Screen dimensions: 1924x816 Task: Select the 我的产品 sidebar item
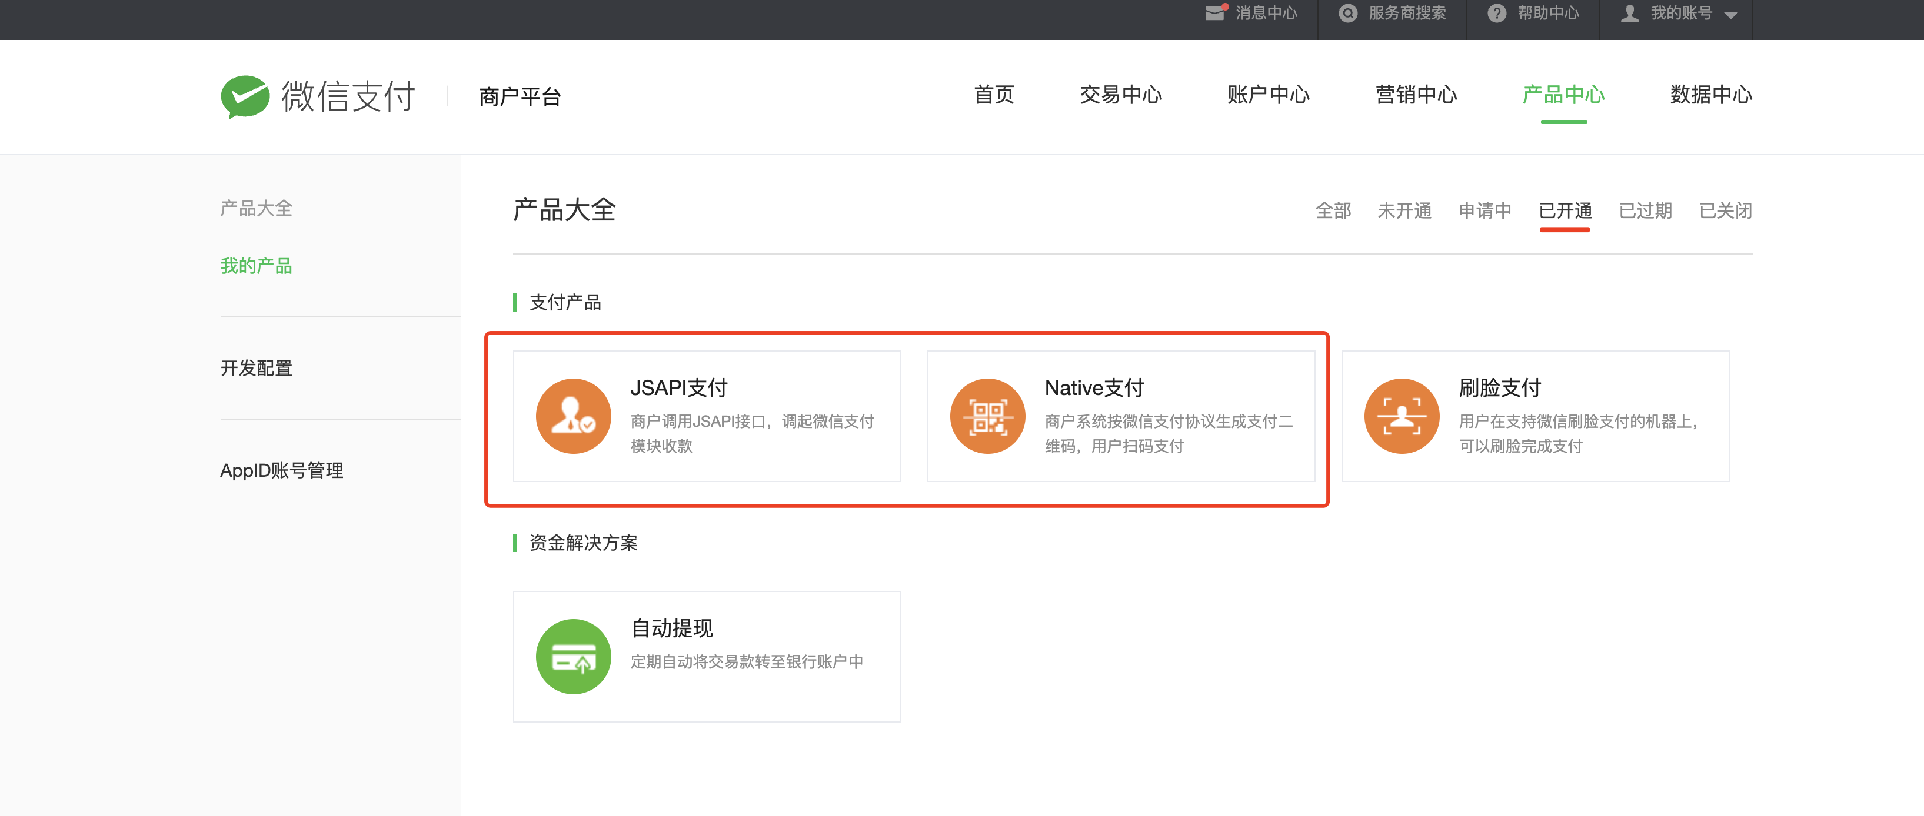click(256, 266)
